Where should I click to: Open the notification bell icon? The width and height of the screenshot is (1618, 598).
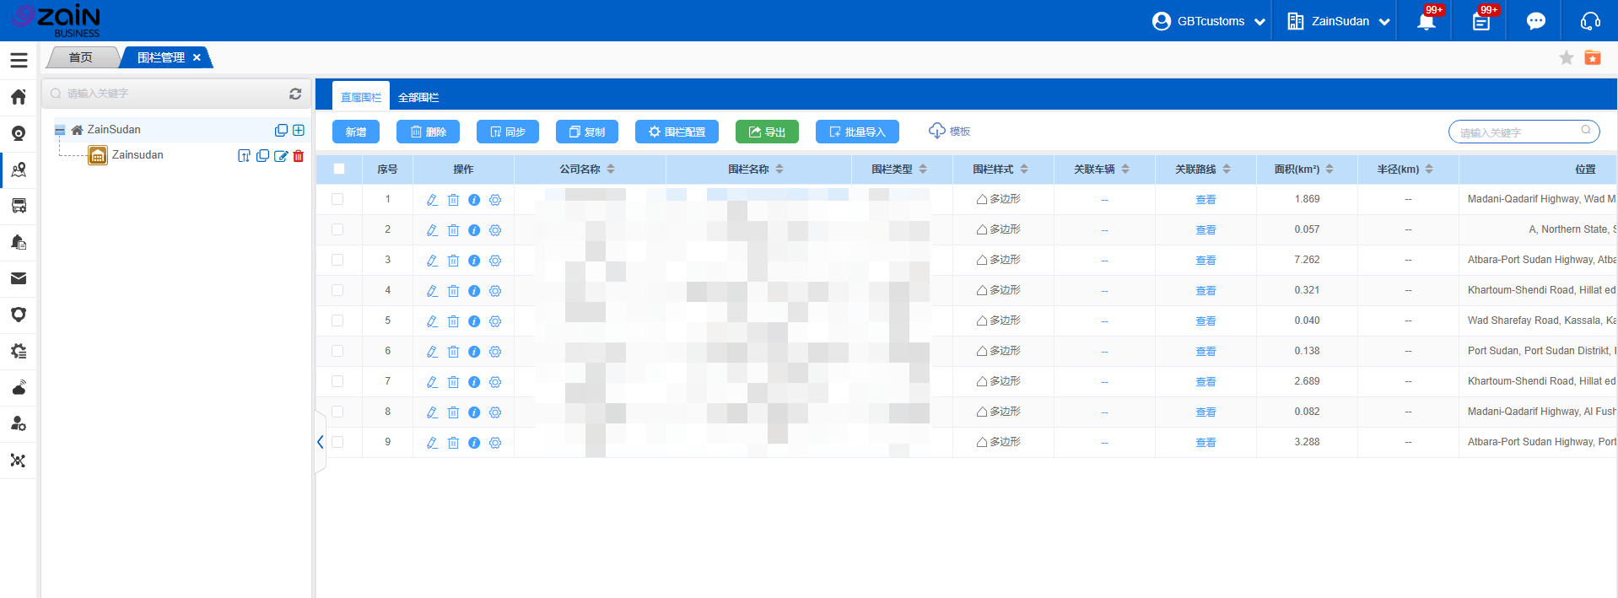(x=1426, y=21)
